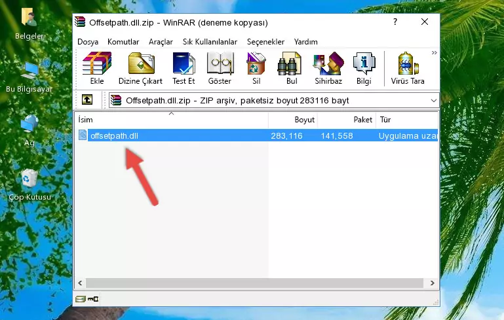The width and height of the screenshot is (504, 320).
Task: Close the WinRAR window
Action: coord(425,22)
